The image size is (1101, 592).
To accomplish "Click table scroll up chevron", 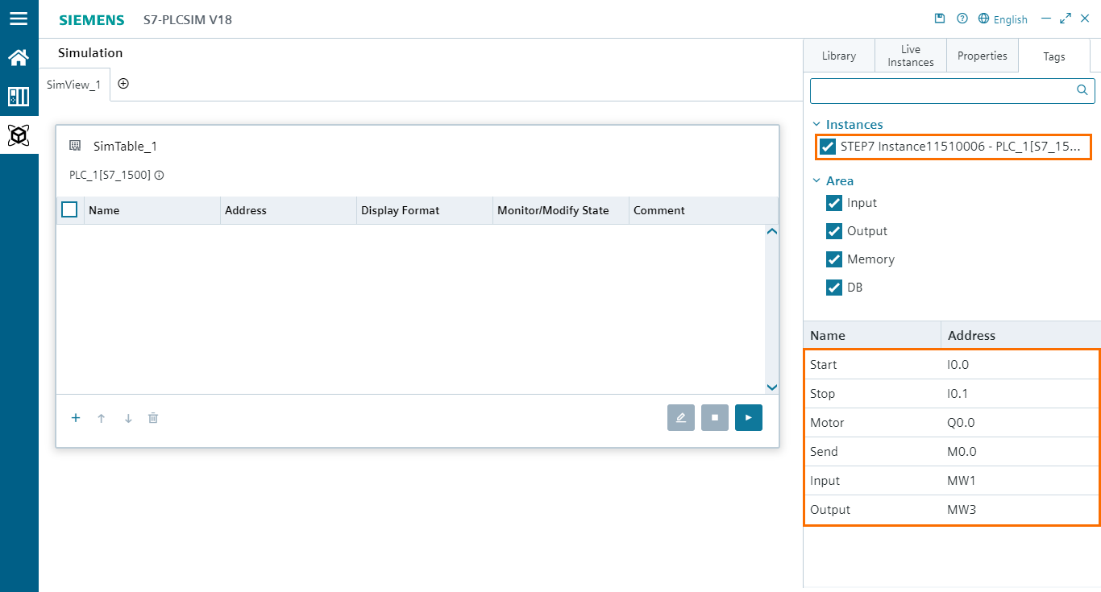I will pos(772,232).
